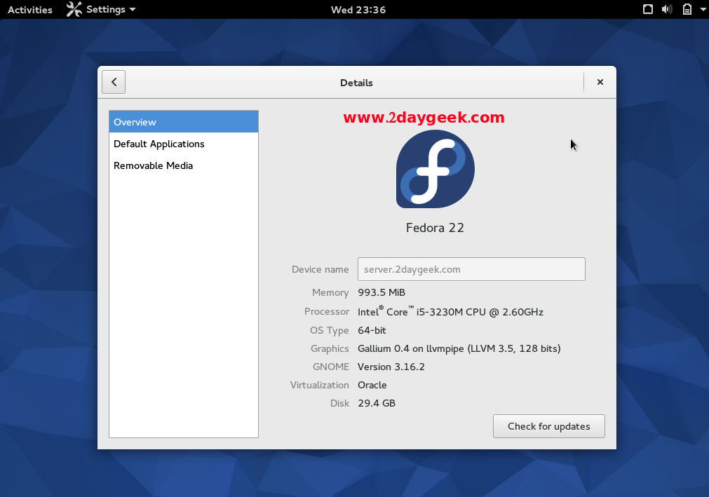Select Overview in the sidebar
709x497 pixels.
(184, 122)
